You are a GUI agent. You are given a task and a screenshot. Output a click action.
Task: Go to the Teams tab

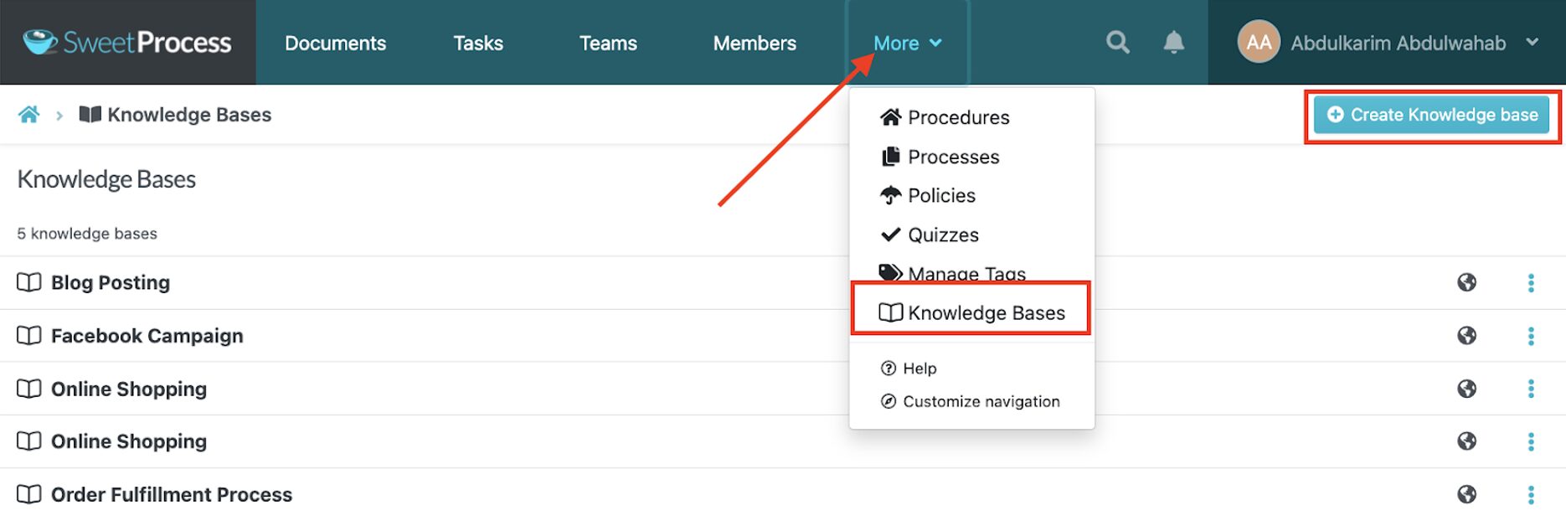(x=608, y=43)
